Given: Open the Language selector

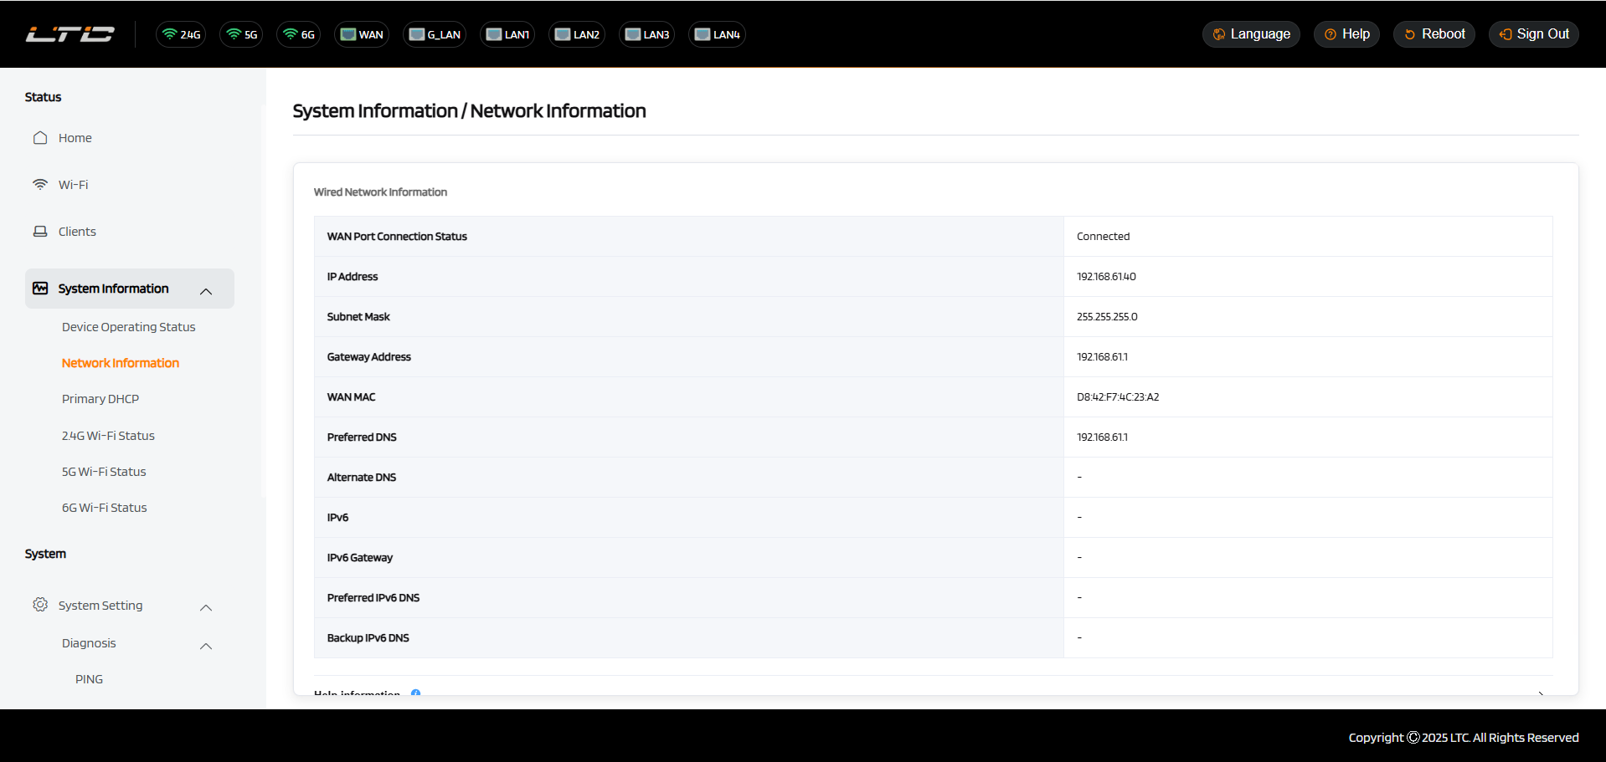Looking at the screenshot, I should point(1251,34).
